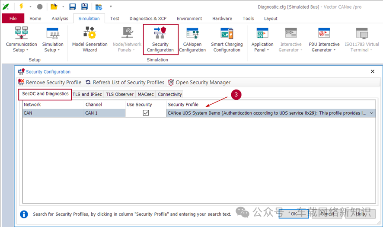Image resolution: width=383 pixels, height=227 pixels.
Task: Select the Simulation ribbon tab
Action: [x=89, y=19]
